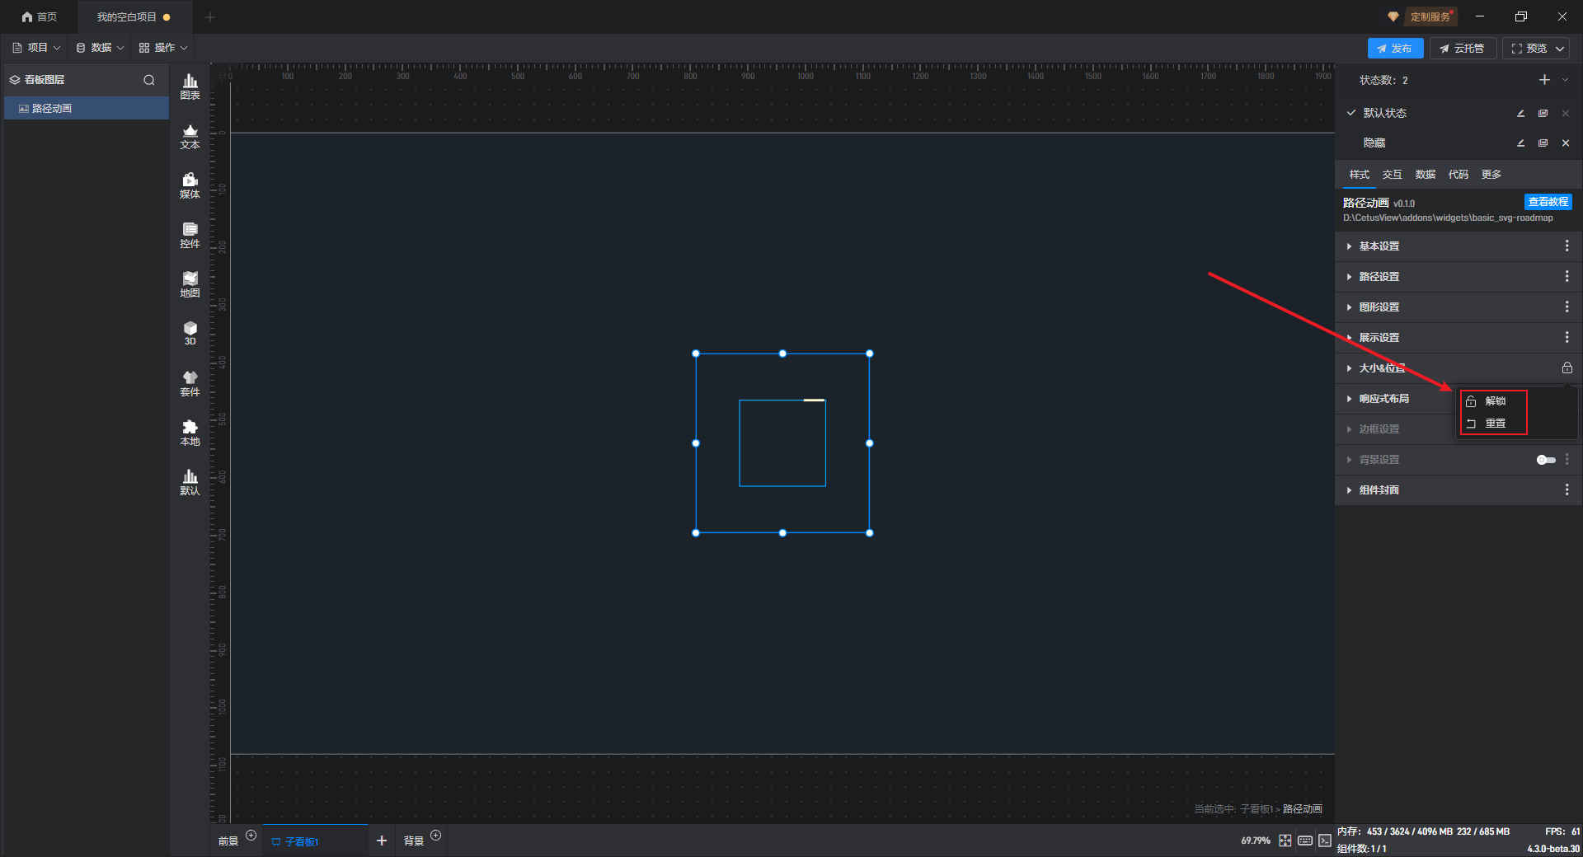This screenshot has width=1583, height=857.
Task: Open a new project tab
Action: click(x=210, y=17)
